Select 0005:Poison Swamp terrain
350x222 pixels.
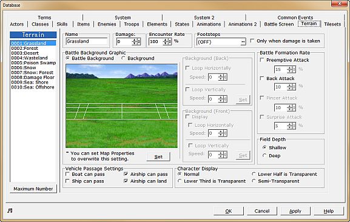tap(33, 63)
